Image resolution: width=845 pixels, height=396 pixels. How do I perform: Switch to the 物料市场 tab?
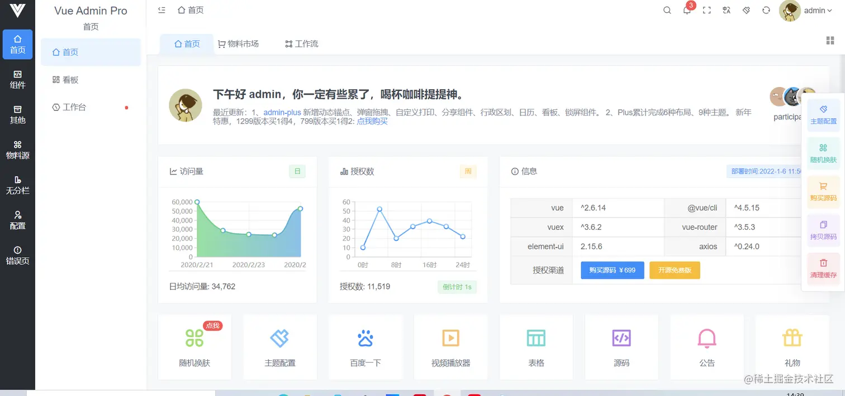(x=238, y=44)
